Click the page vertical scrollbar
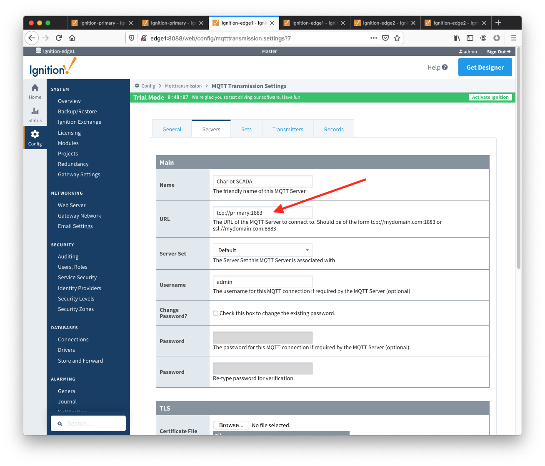Viewport: 545px width, 466px height. pos(519,158)
